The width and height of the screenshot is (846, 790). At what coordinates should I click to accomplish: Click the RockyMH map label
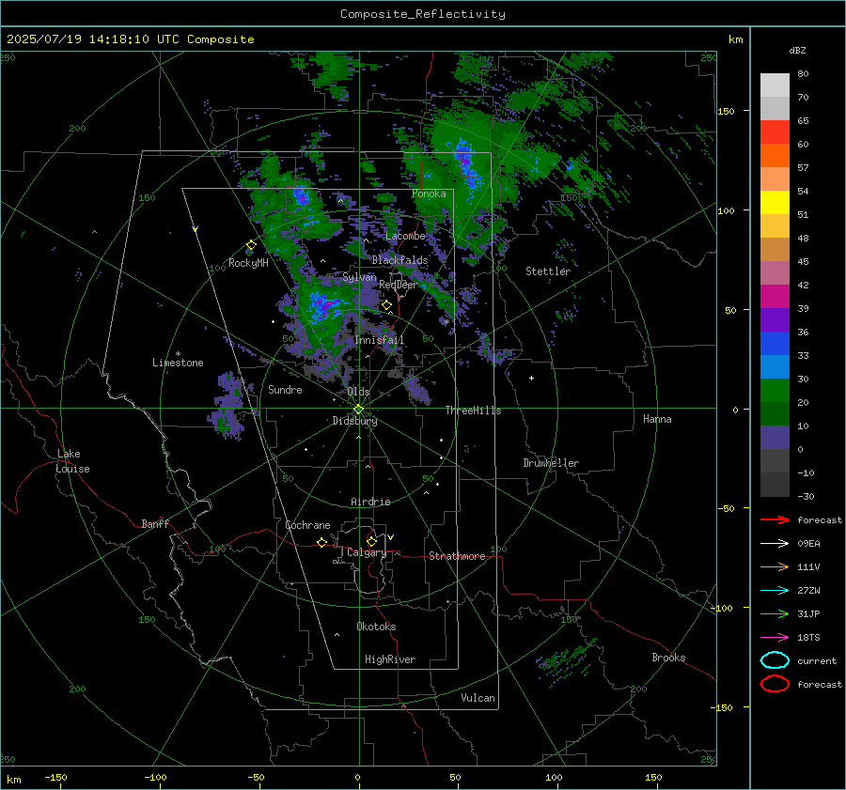tap(248, 263)
